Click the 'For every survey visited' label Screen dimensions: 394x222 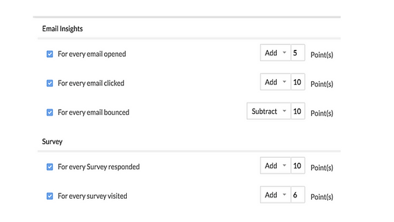(x=92, y=196)
